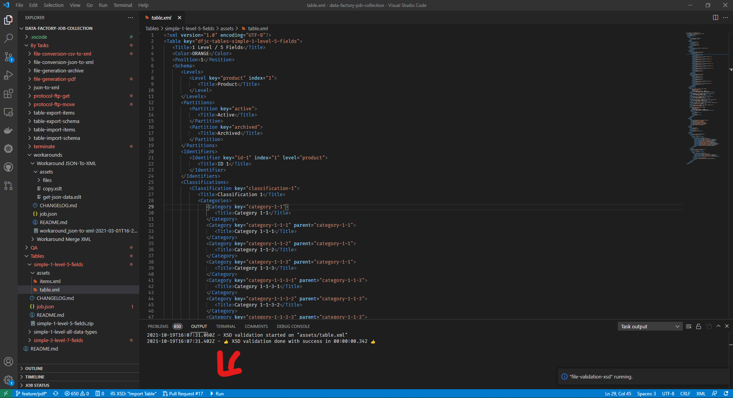Open items.xml in the explorer

(50, 281)
